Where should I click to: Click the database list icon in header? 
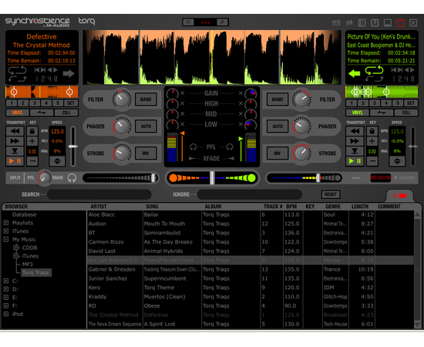[x=362, y=23]
